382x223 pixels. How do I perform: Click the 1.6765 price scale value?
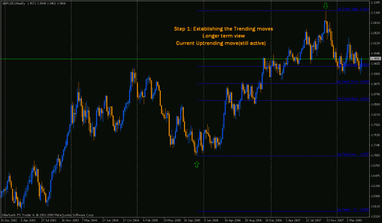pos(375,166)
